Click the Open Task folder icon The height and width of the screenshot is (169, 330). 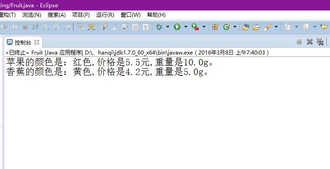[256, 27]
